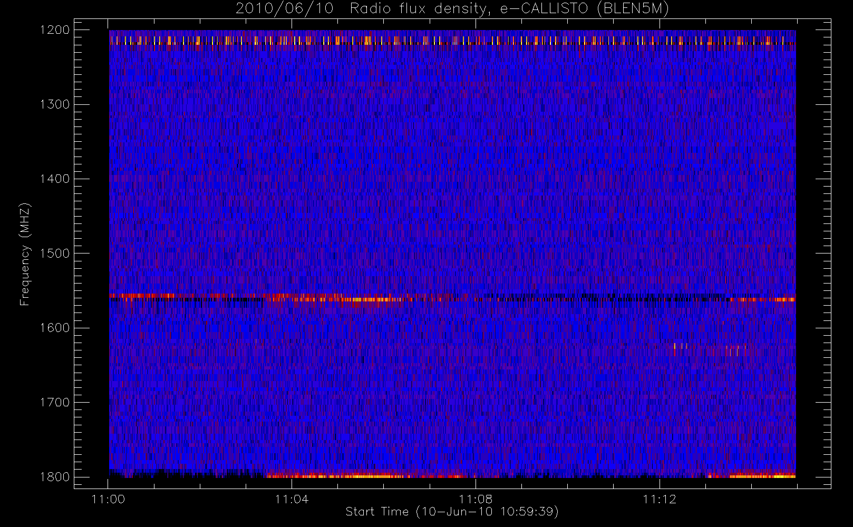Select the 1500 frequency tick label

click(x=55, y=253)
